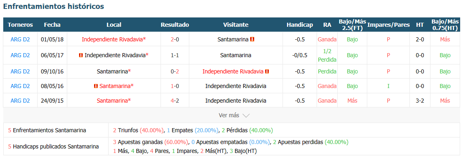Click red card icon after Independiente Rivadavia, 09/10/16
Viewport: 463px width, 157px height.
click(267, 71)
